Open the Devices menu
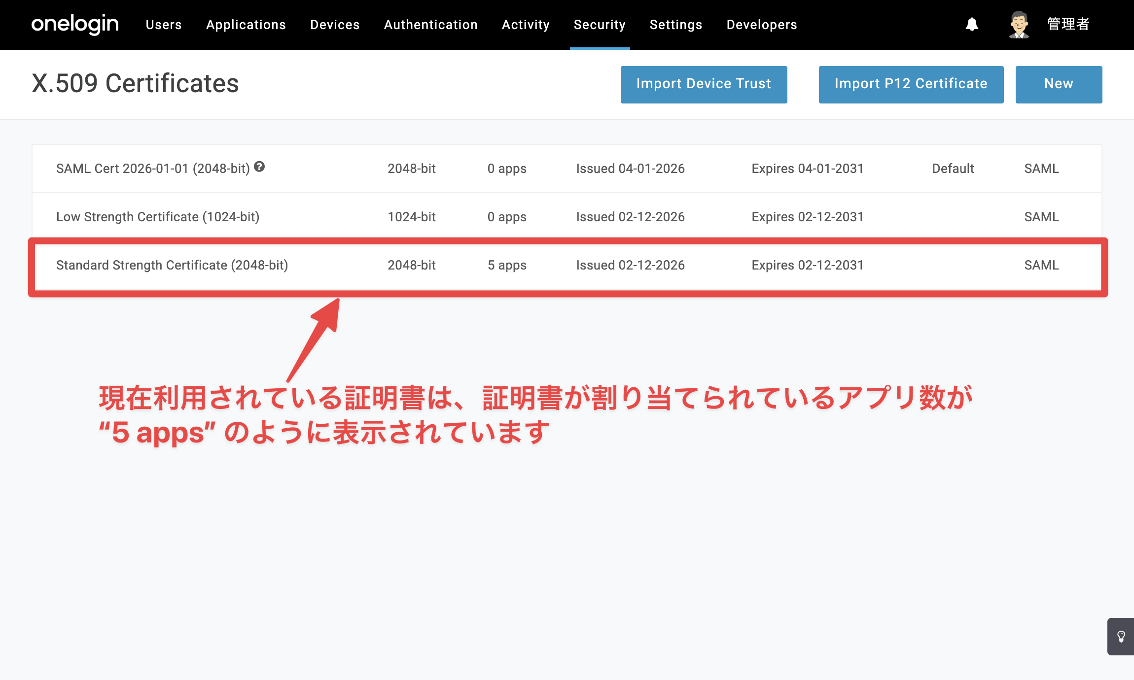This screenshot has width=1134, height=680. (335, 25)
